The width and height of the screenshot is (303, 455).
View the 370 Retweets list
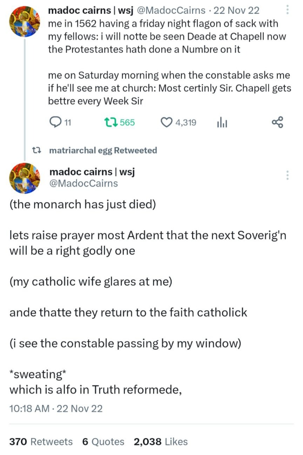41,442
